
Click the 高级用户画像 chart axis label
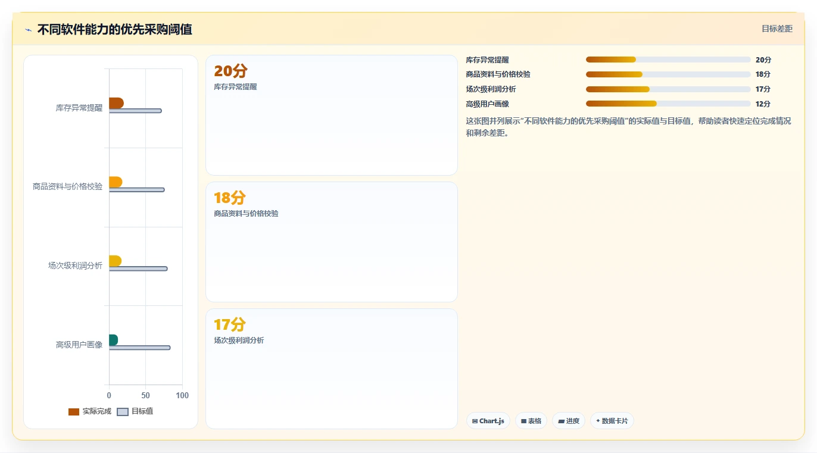click(x=79, y=345)
